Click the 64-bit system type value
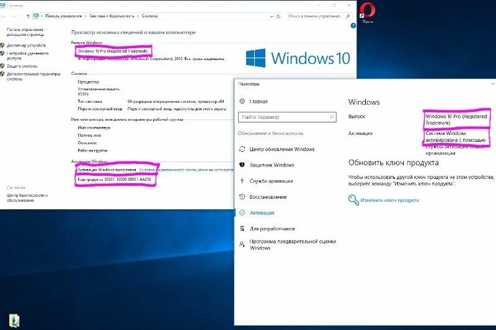Viewport: 496px width, 330px height. click(176, 102)
